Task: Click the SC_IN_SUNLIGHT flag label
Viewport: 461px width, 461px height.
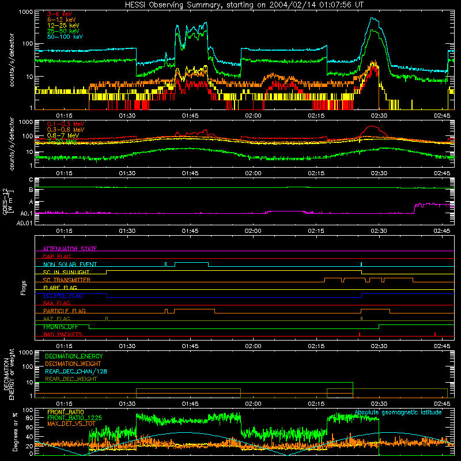Action: pyautogui.click(x=66, y=272)
